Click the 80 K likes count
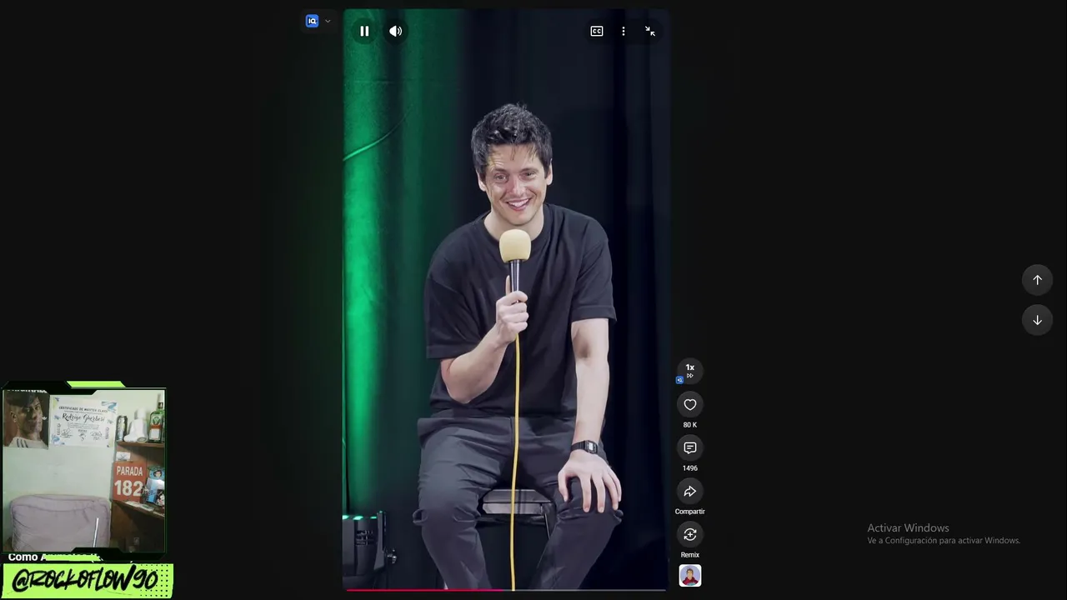Screen dimensions: 1067x600 (x=690, y=425)
